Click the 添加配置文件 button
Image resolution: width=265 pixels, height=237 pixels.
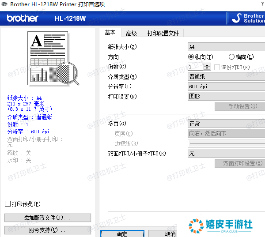click(48, 218)
